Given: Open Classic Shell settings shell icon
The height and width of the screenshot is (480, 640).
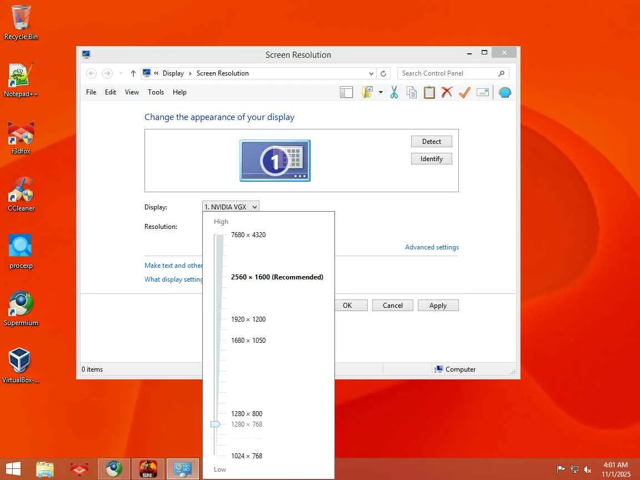Looking at the screenshot, I should tap(505, 92).
